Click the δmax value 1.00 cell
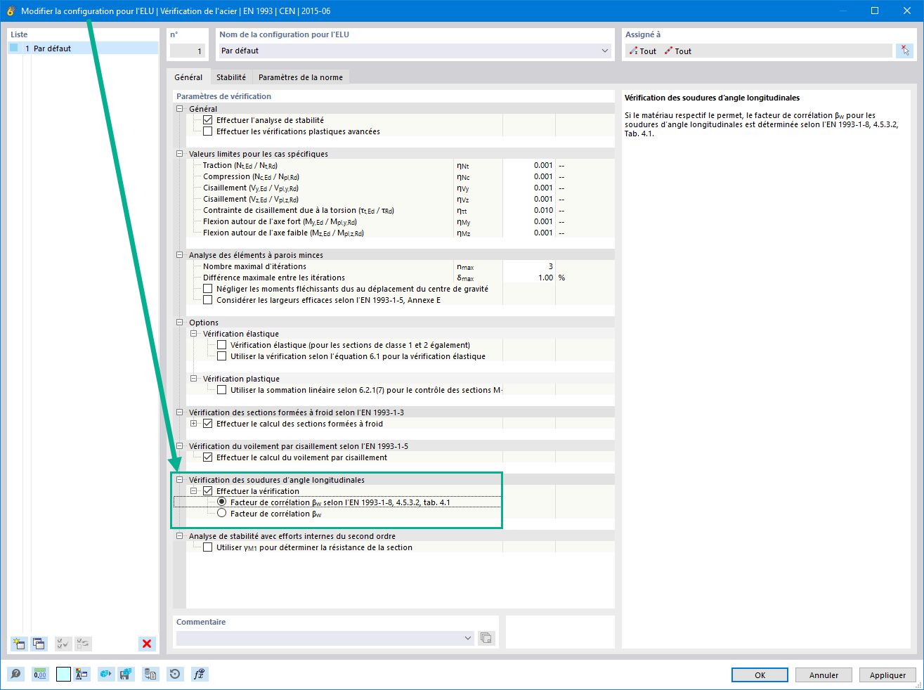 (529, 278)
